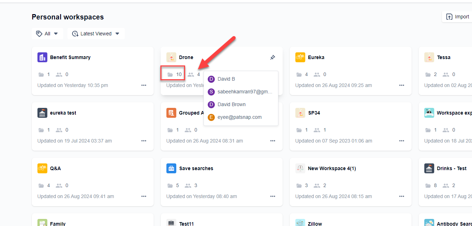The width and height of the screenshot is (472, 226).
Task: Select the Benefit Summary workspace icon
Action: (x=42, y=57)
